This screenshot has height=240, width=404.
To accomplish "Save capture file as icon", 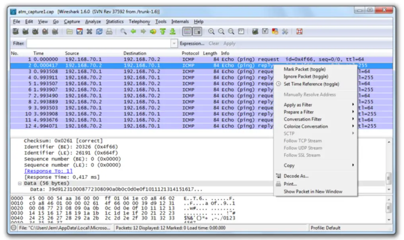I will pos(79,31).
